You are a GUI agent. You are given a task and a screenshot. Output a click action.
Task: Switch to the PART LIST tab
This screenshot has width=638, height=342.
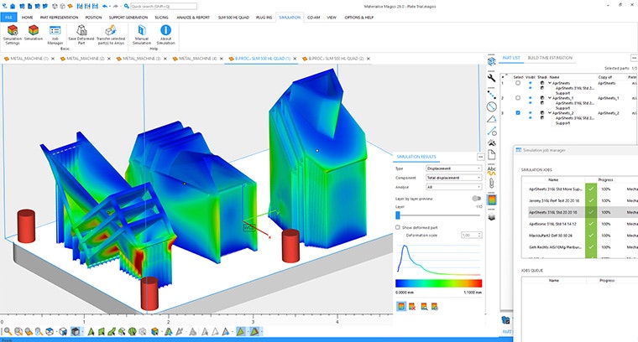511,58
